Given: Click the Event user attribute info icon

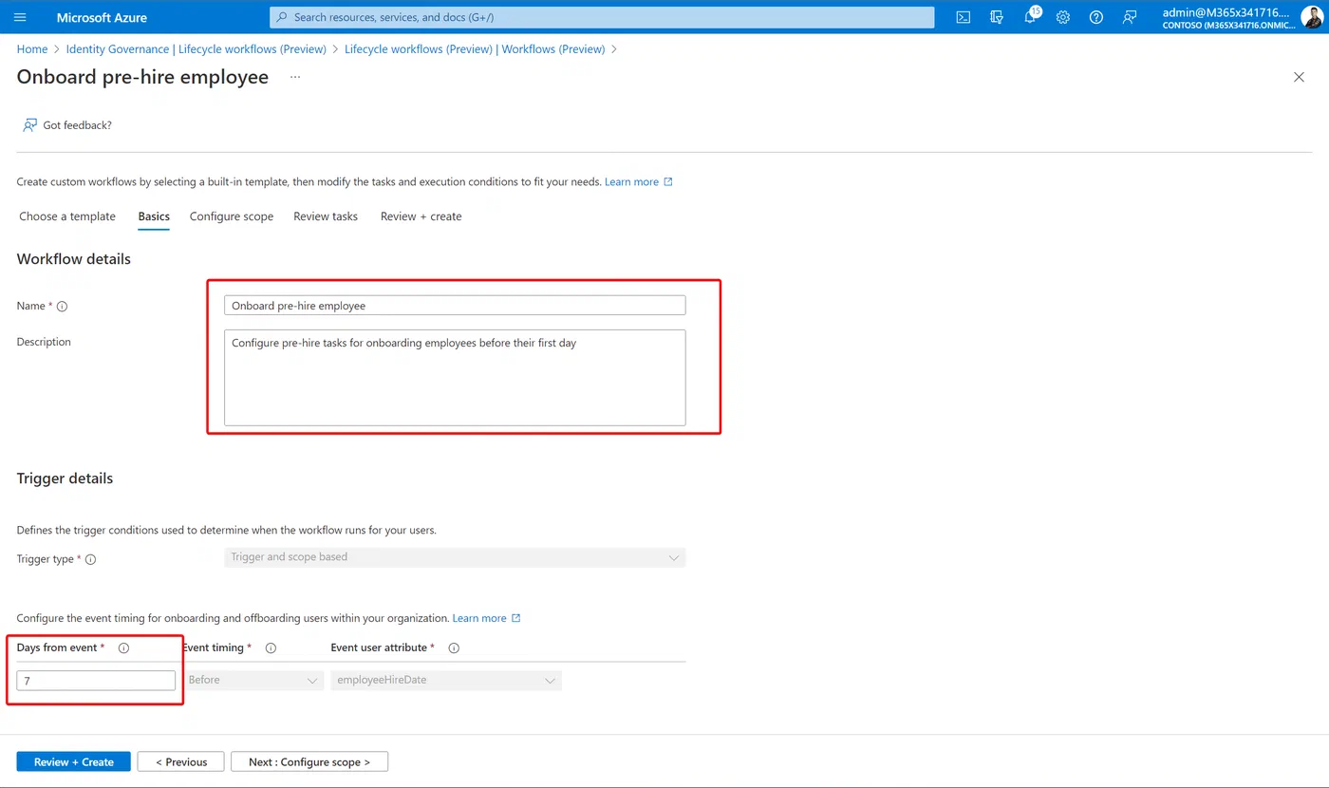Looking at the screenshot, I should [454, 648].
